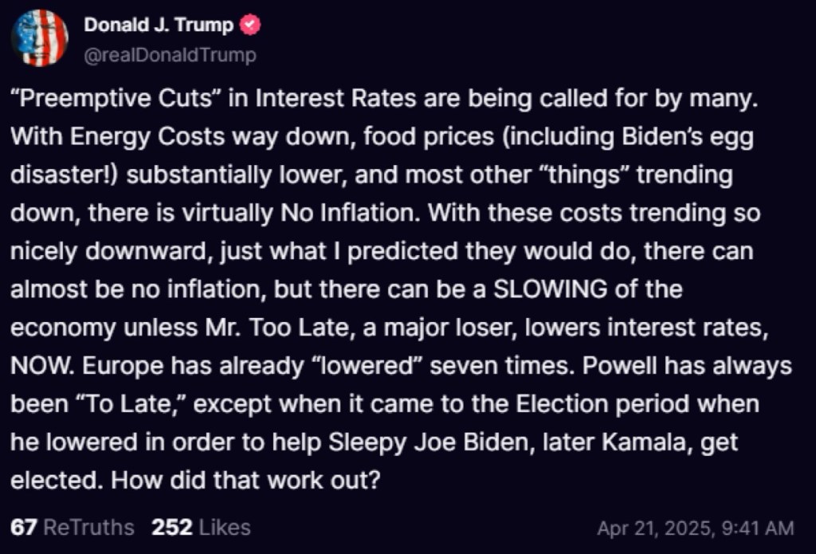Image resolution: width=816 pixels, height=554 pixels.
Task: Click the phrase "Preemptive Cuts" in the post
Action: [x=120, y=101]
